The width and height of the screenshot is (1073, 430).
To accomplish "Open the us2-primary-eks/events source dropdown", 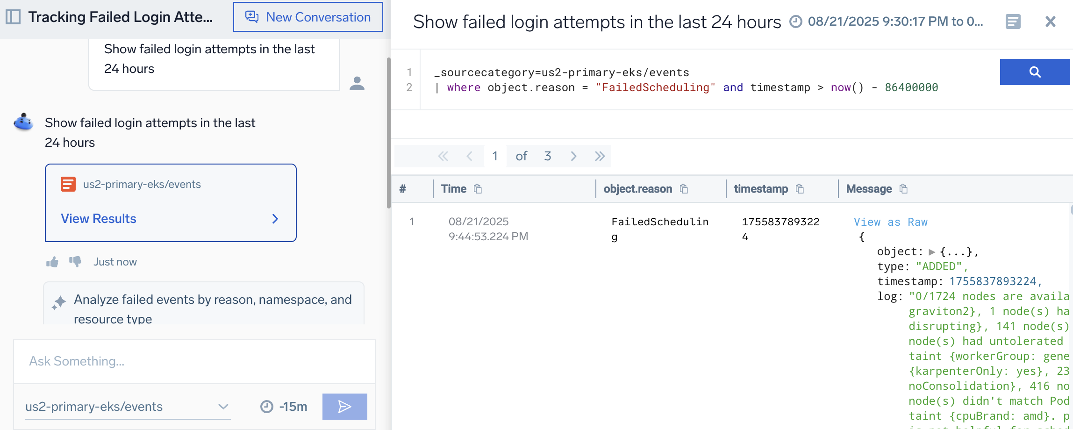I will tap(128, 407).
